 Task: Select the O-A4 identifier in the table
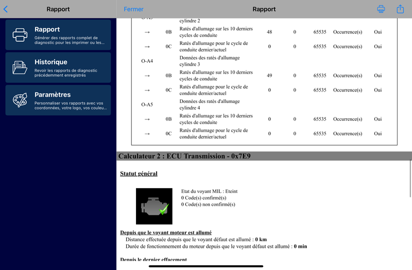[147, 61]
